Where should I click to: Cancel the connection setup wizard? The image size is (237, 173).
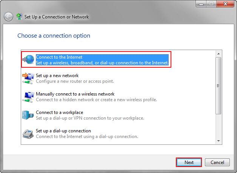point(217,162)
